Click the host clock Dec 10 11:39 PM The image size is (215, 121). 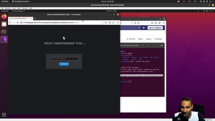point(107,1)
